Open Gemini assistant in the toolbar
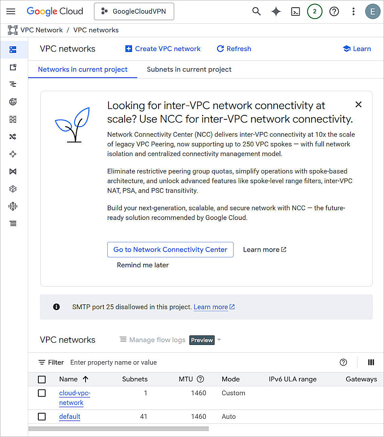The image size is (384, 437). pyautogui.click(x=276, y=11)
